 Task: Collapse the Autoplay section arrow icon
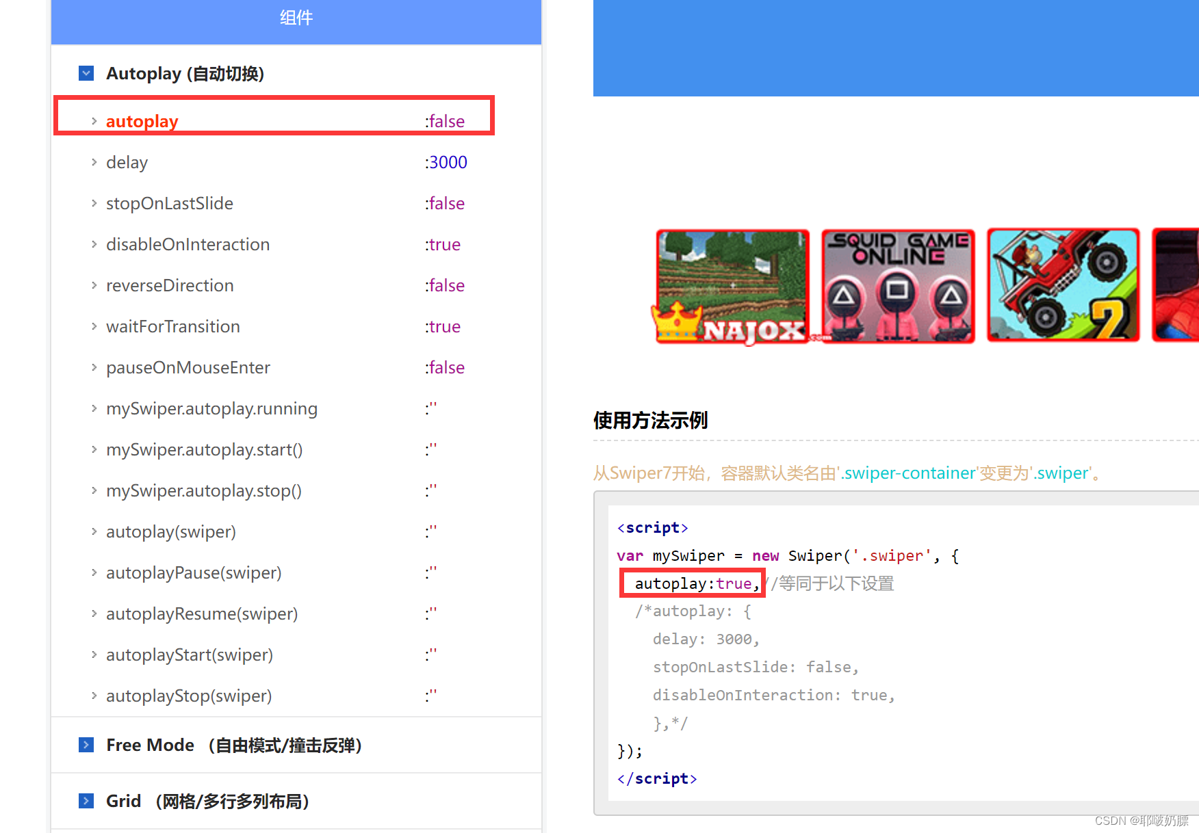click(86, 73)
